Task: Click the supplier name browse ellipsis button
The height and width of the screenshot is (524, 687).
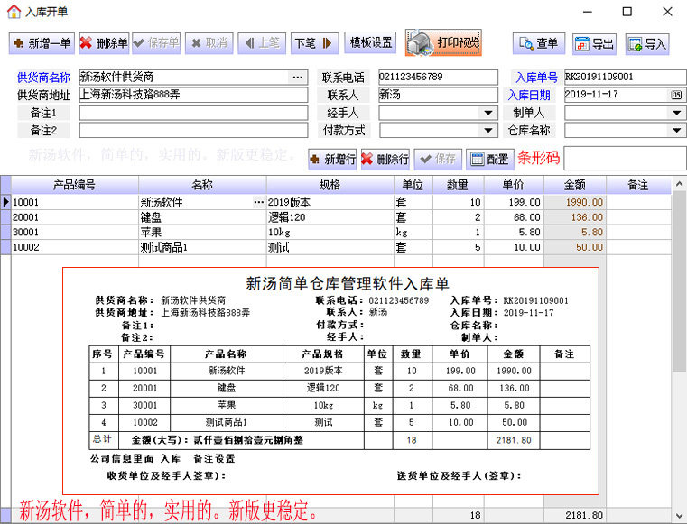Action: coord(298,78)
